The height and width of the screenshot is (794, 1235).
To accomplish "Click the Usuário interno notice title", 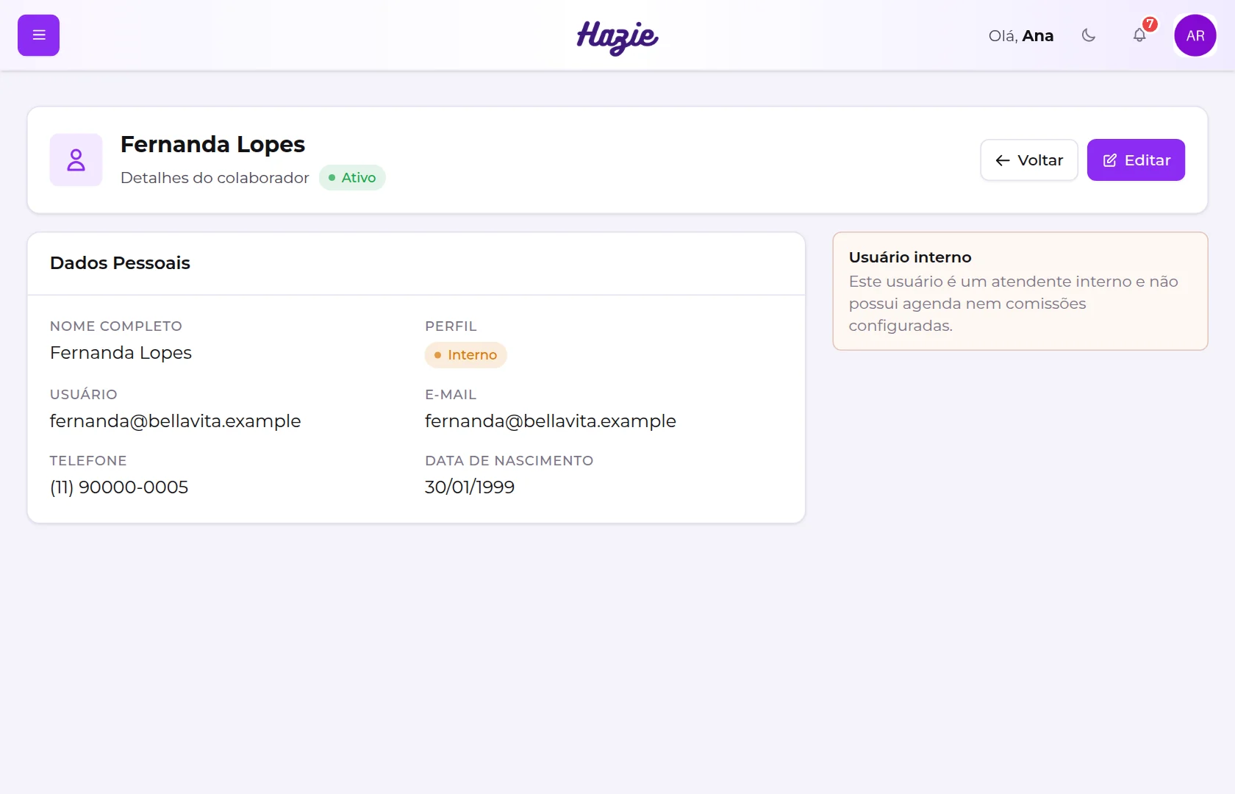I will pos(910,257).
